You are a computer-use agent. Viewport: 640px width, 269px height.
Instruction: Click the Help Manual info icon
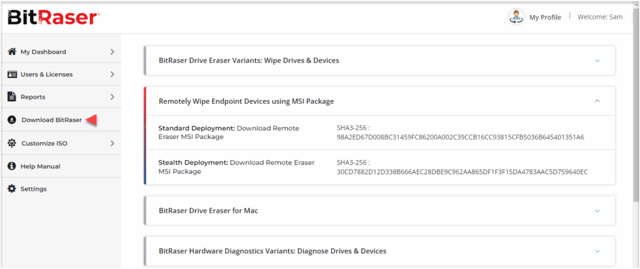point(12,166)
